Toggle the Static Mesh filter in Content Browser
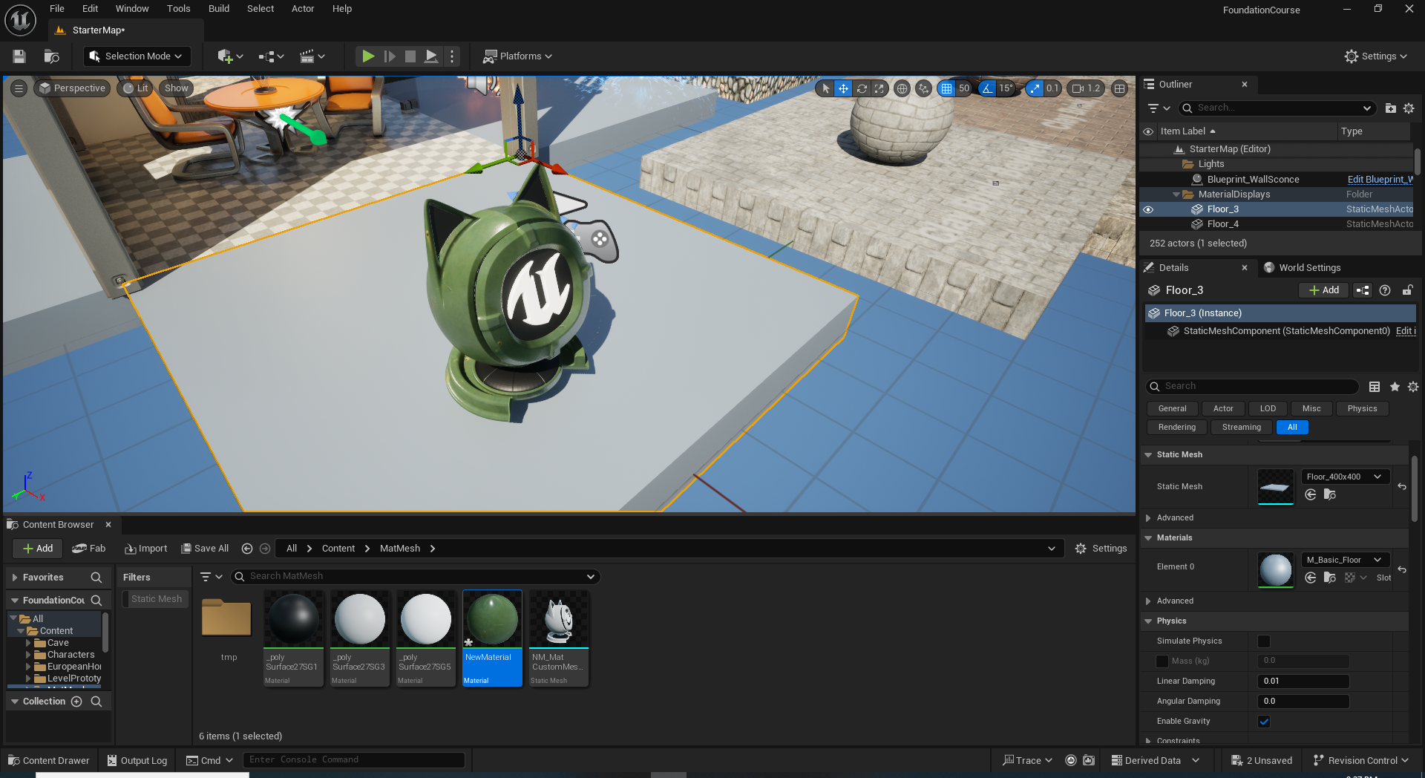Screen dimensions: 1425x778 (x=156, y=599)
